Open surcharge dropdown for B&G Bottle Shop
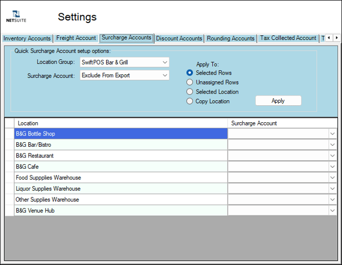The image size is (342, 265). [332, 134]
